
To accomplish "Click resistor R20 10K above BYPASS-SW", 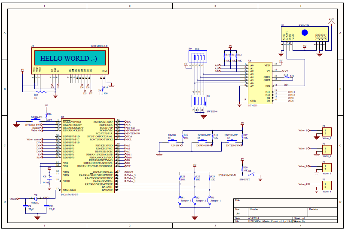I will [x=242, y=169].
